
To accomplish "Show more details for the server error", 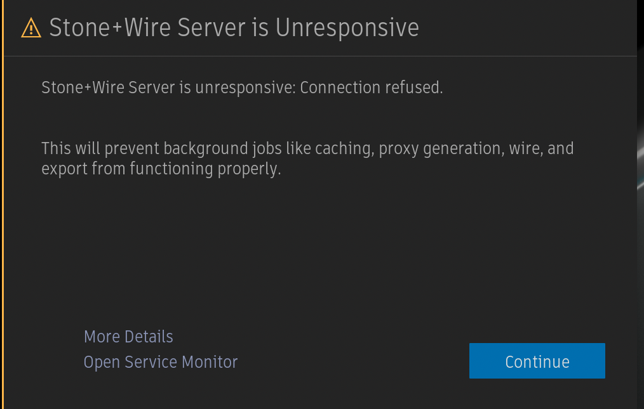I will point(128,336).
